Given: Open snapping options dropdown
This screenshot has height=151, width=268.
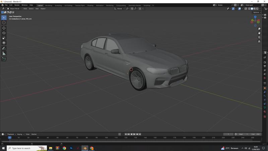Looking at the screenshot, I should 136,9.
